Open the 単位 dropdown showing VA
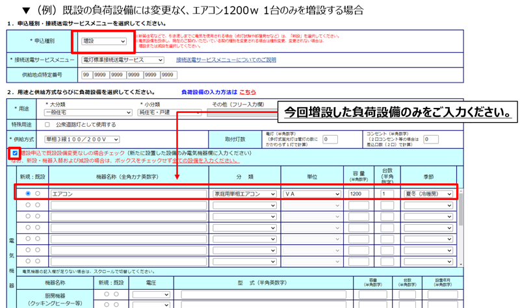The image size is (520, 308). (x=312, y=194)
